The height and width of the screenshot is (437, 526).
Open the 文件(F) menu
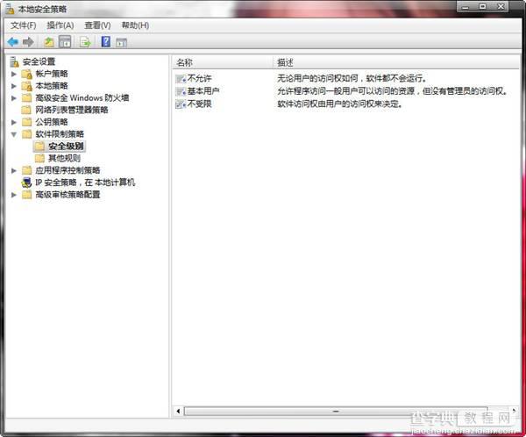[23, 25]
